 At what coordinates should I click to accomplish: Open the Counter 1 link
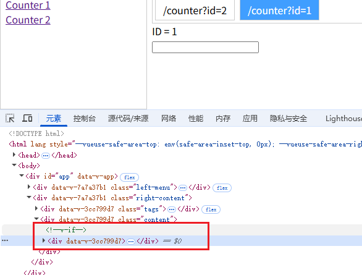[28, 5]
